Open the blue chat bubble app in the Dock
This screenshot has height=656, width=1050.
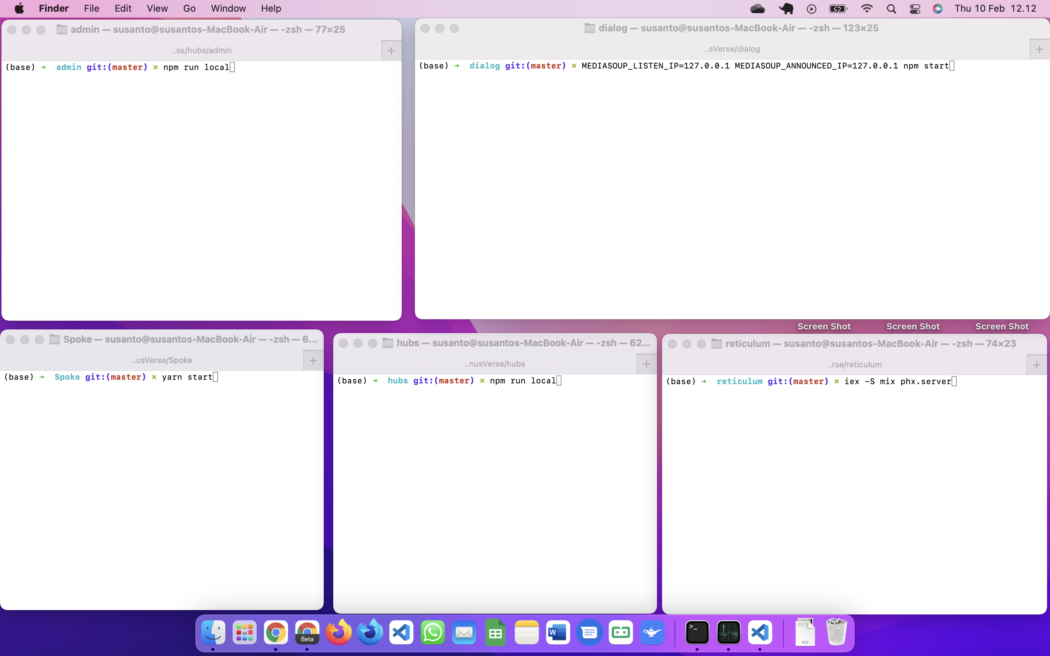[589, 633]
